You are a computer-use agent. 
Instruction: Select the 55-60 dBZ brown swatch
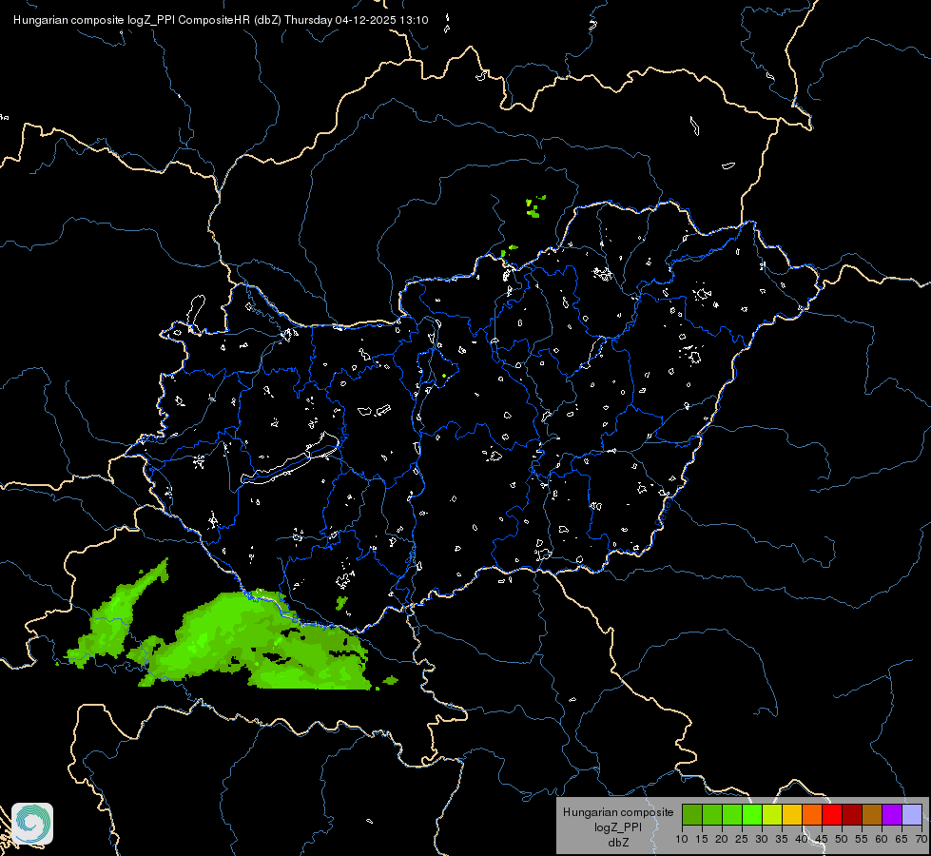pyautogui.click(x=872, y=814)
